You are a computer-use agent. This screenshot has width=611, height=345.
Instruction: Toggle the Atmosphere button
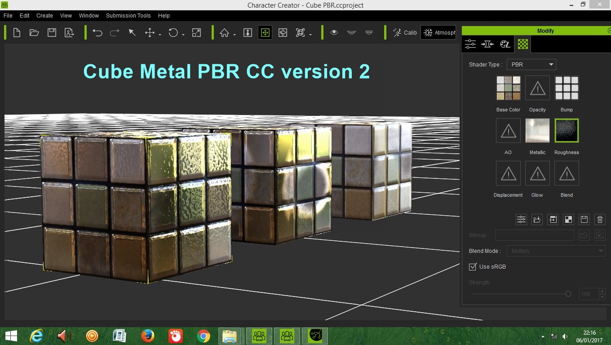438,32
